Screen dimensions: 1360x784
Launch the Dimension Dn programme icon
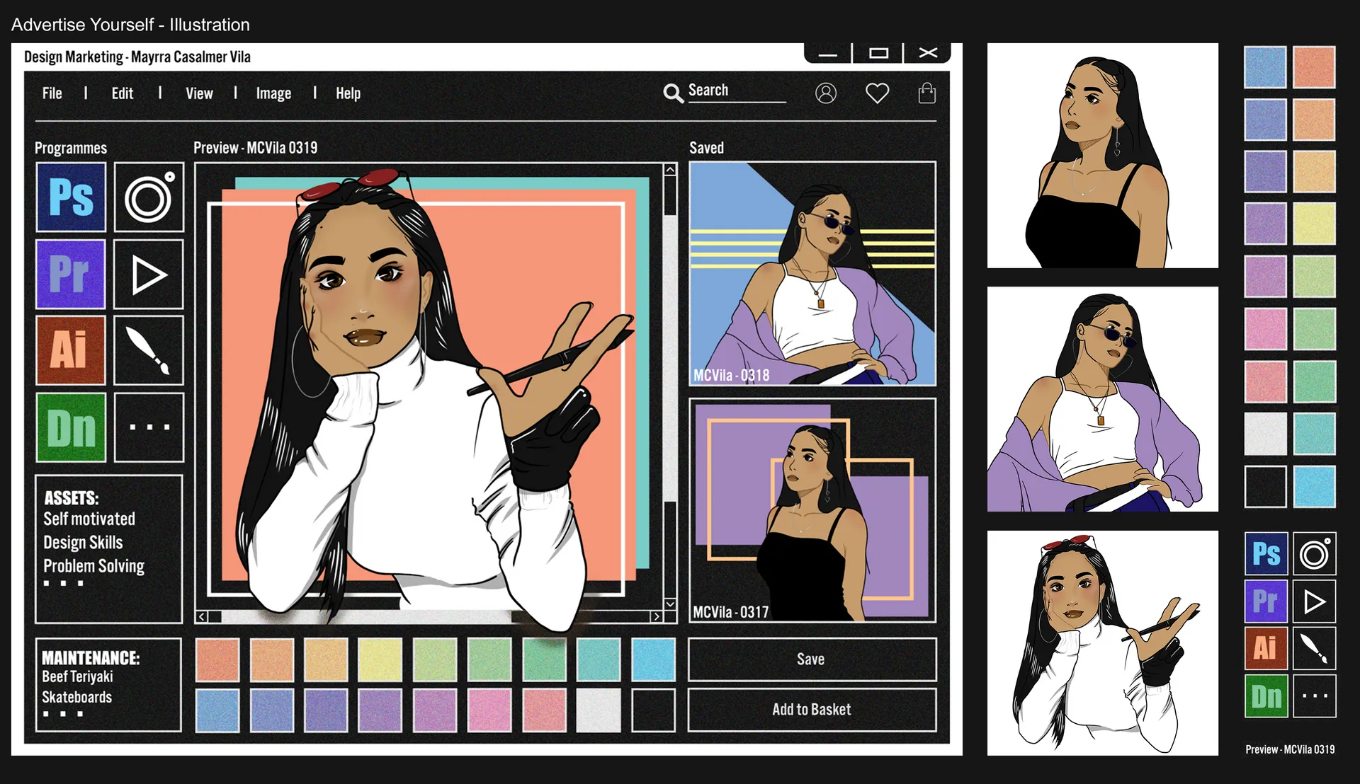(x=71, y=427)
